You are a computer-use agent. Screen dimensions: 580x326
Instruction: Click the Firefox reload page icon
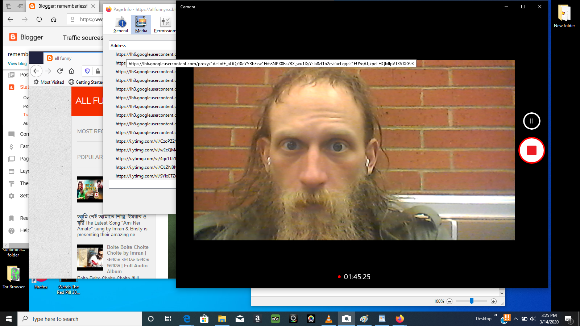click(x=60, y=71)
